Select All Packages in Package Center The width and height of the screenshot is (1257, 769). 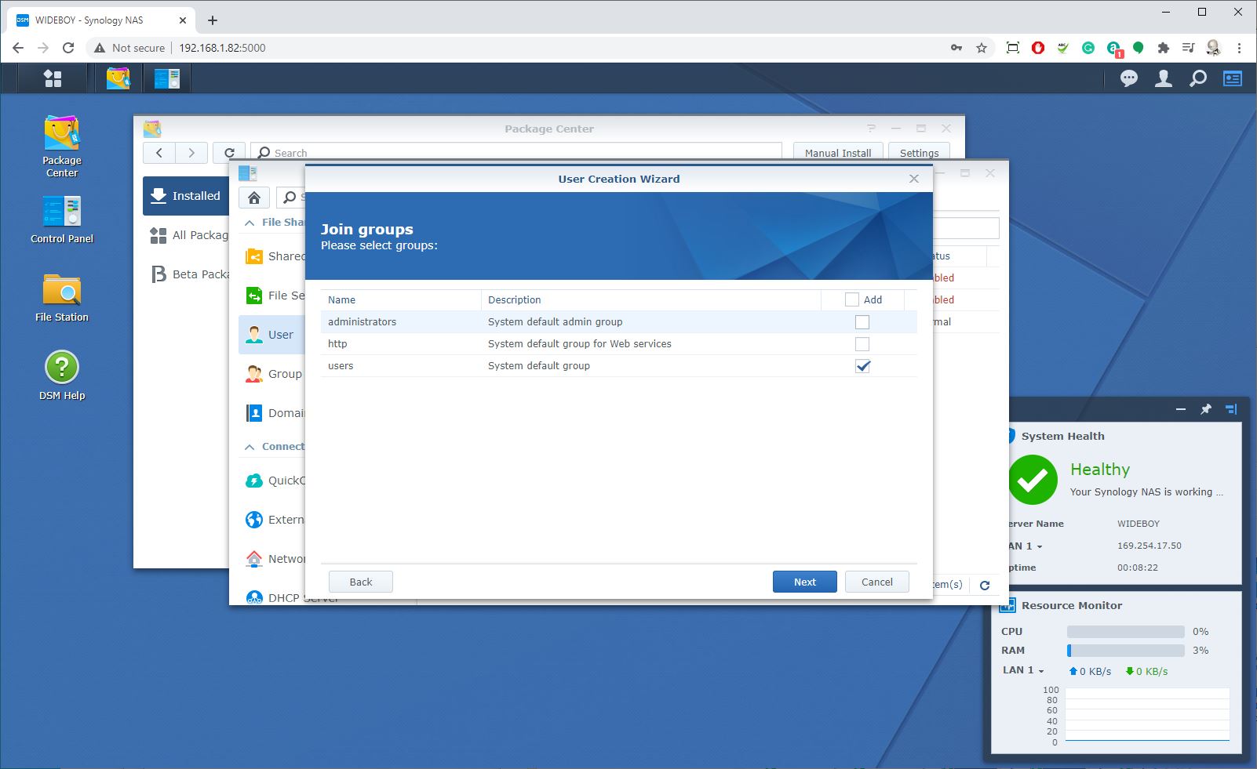point(186,235)
